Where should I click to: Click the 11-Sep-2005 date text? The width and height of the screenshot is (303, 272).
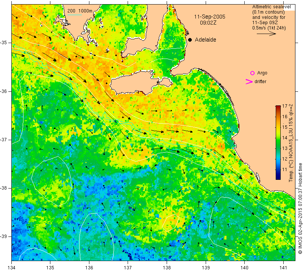[x=210, y=17]
